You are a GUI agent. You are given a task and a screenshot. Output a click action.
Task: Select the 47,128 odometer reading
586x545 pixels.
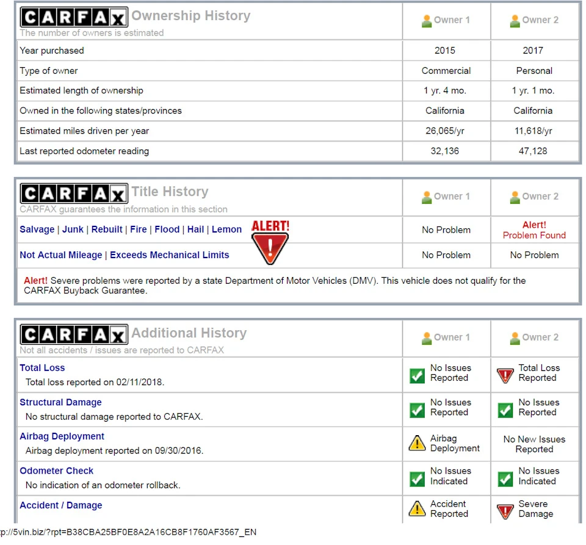(533, 151)
